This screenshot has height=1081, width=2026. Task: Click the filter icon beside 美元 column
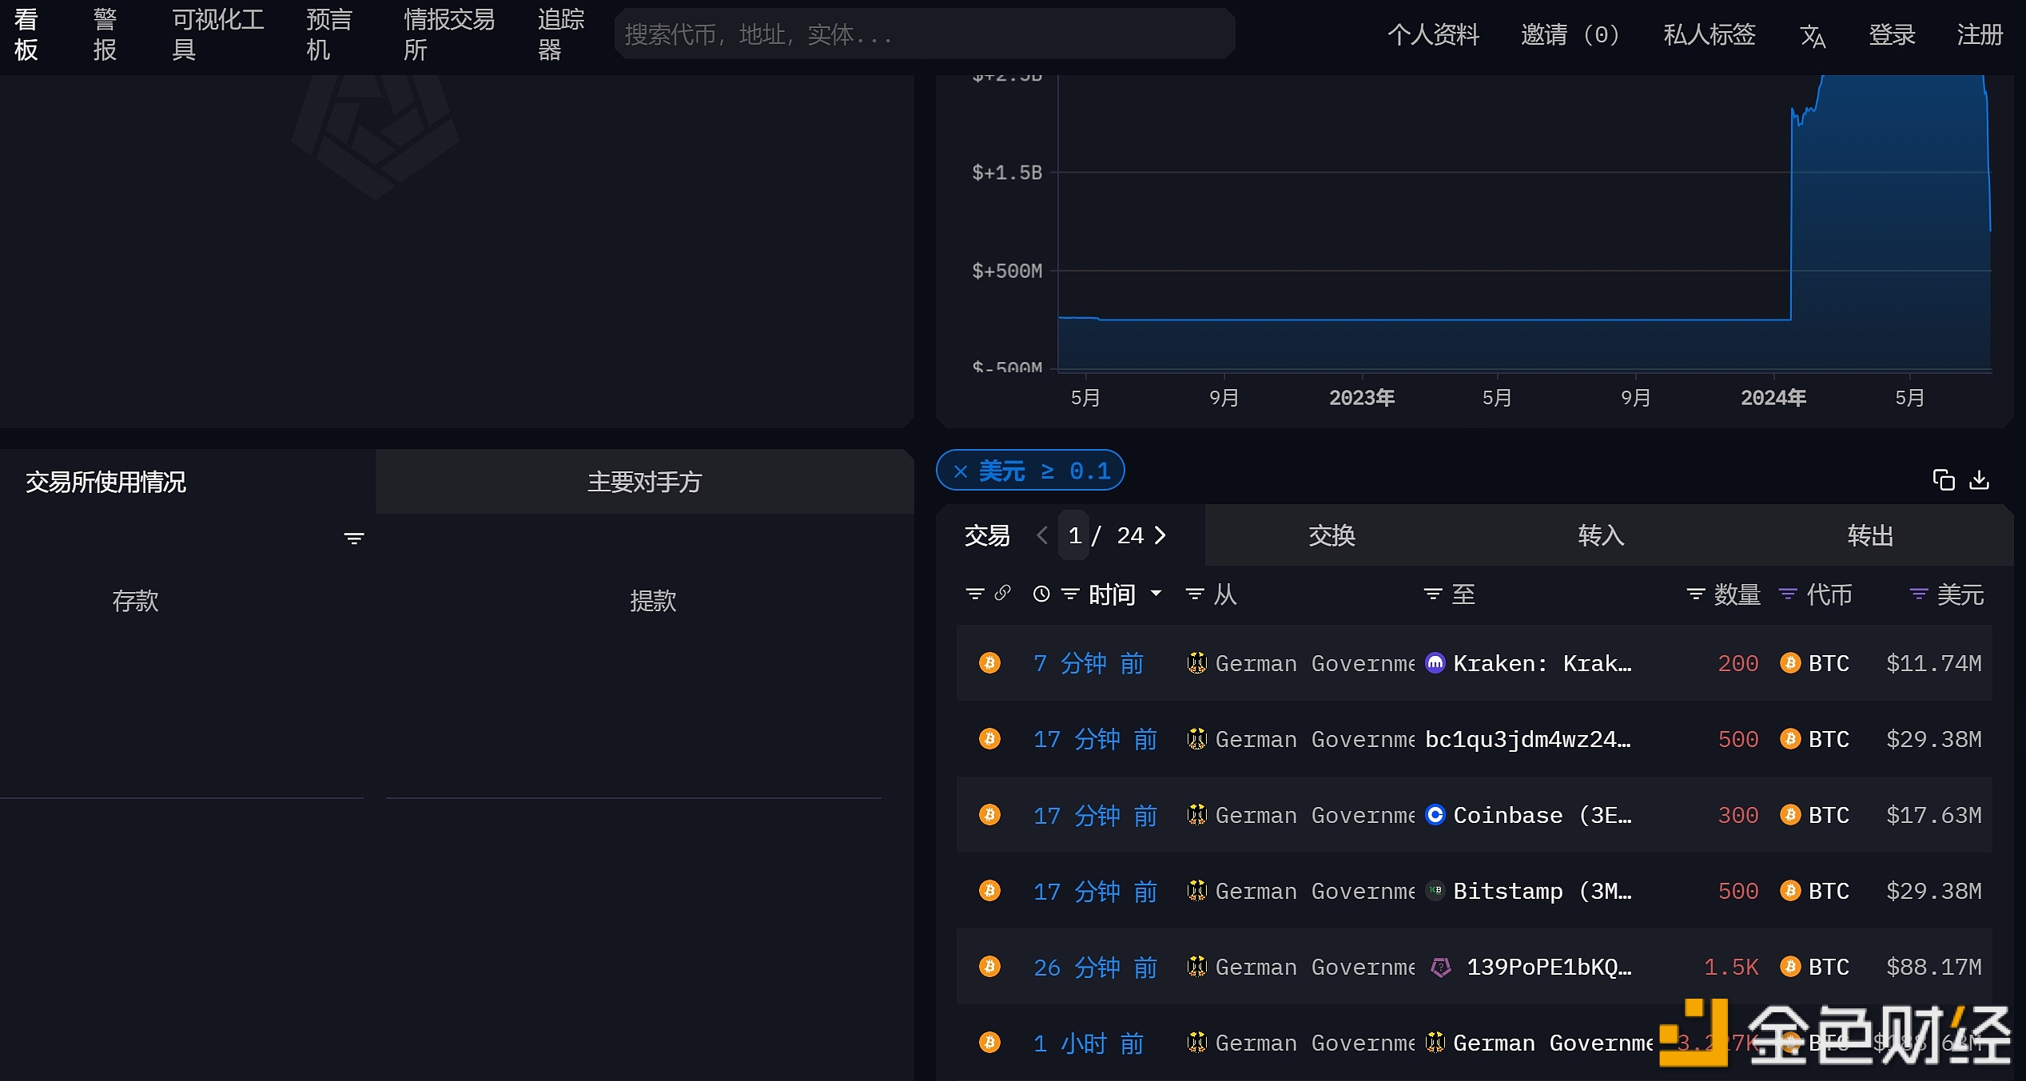1919,594
